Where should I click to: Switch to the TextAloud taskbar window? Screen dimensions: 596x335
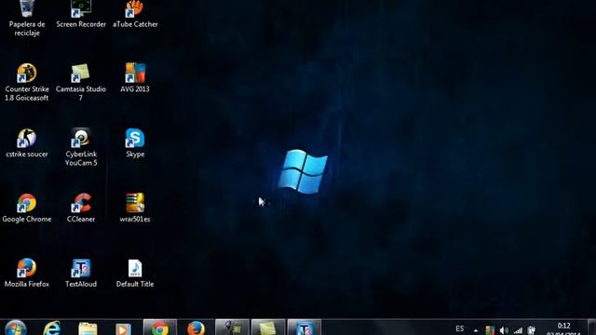click(305, 328)
